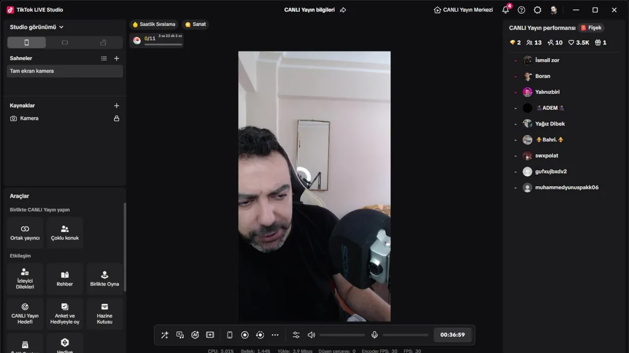Click the 0/11 goal progress widget
The width and height of the screenshot is (629, 353).
click(156, 40)
